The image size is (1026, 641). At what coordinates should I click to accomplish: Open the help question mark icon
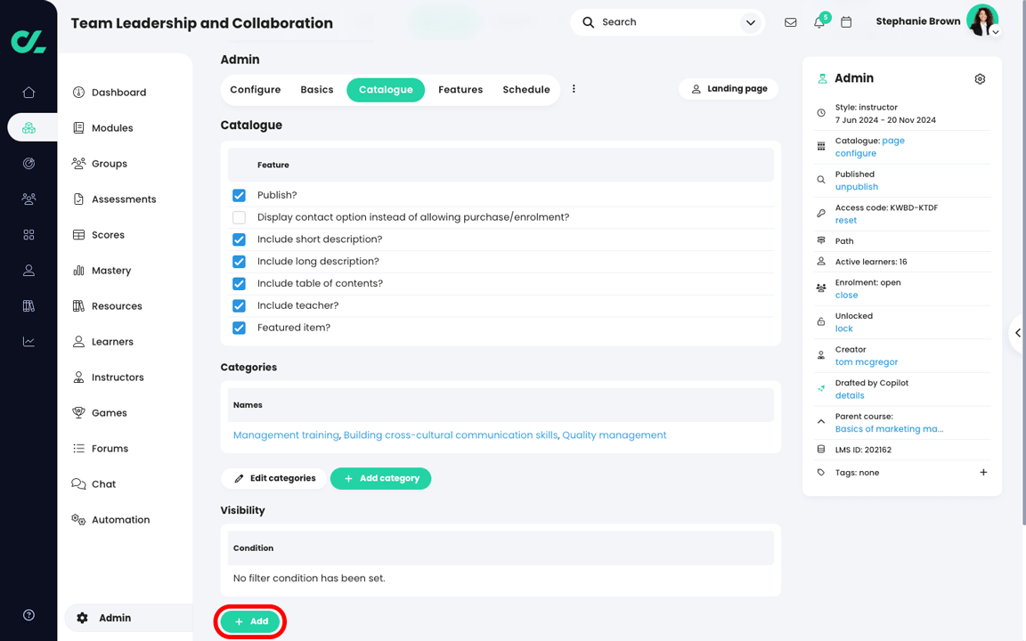pyautogui.click(x=28, y=615)
